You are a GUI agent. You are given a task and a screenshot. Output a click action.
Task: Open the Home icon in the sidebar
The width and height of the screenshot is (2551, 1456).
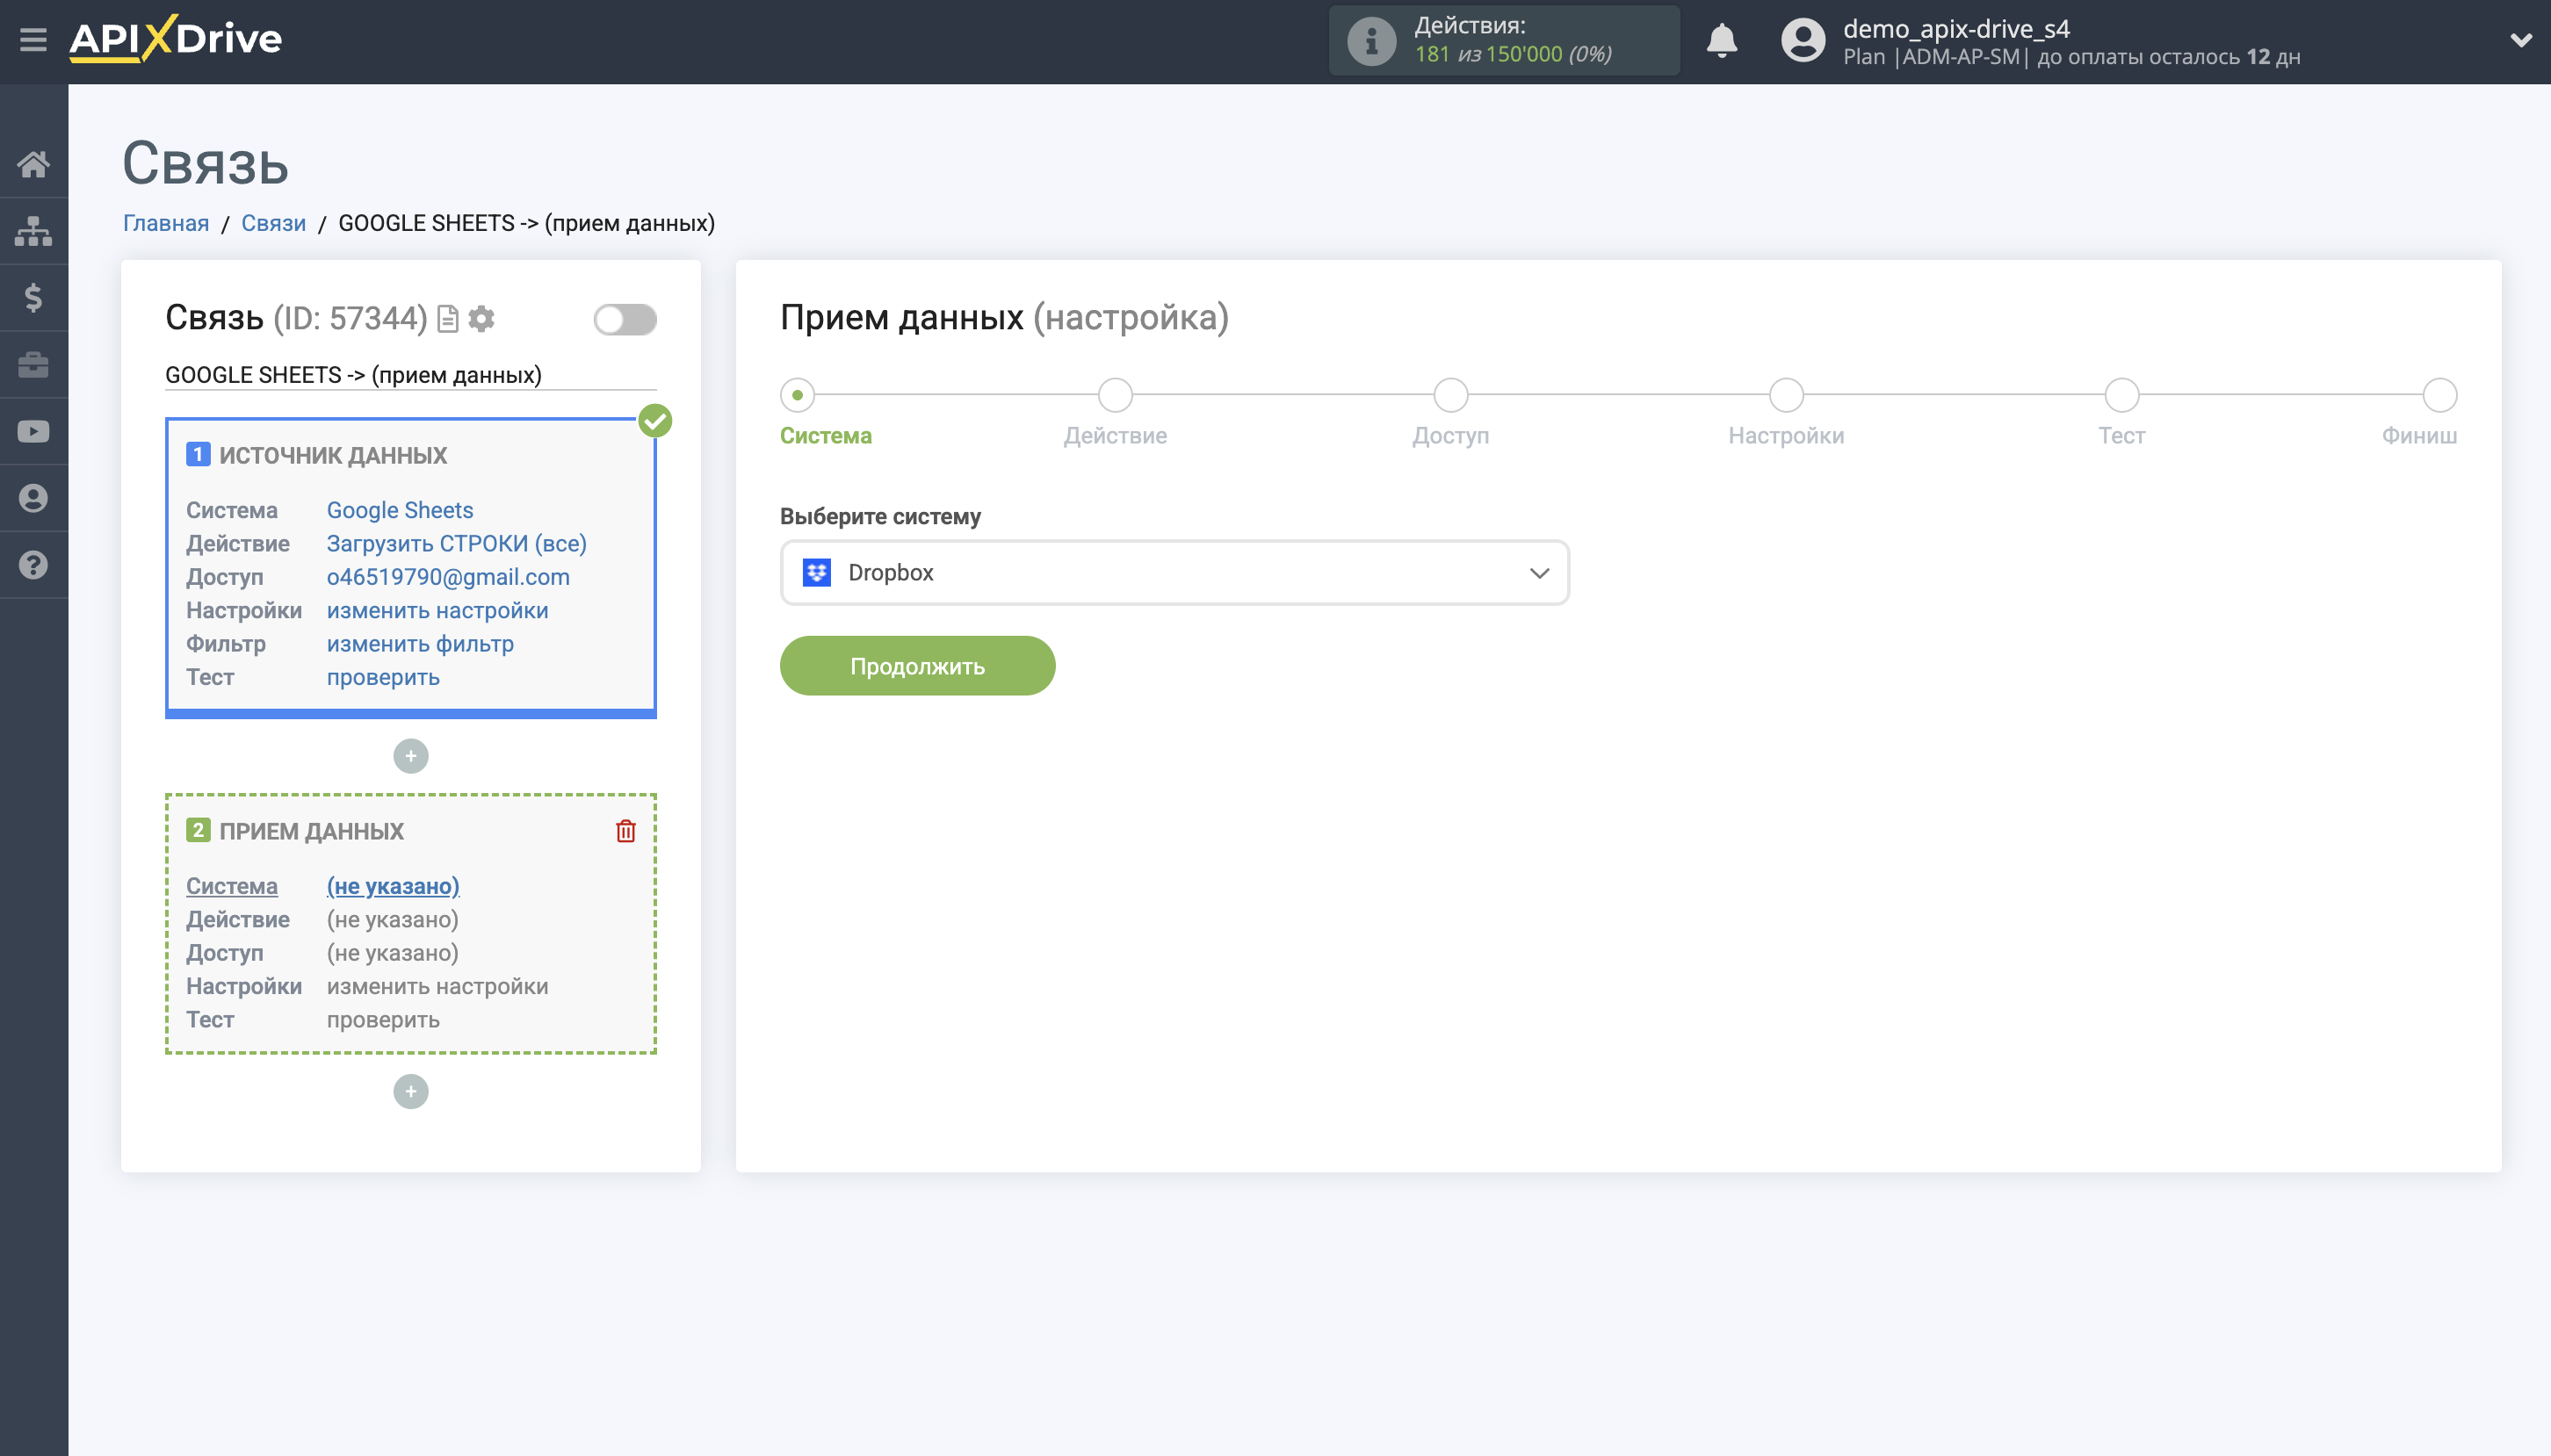pyautogui.click(x=33, y=163)
